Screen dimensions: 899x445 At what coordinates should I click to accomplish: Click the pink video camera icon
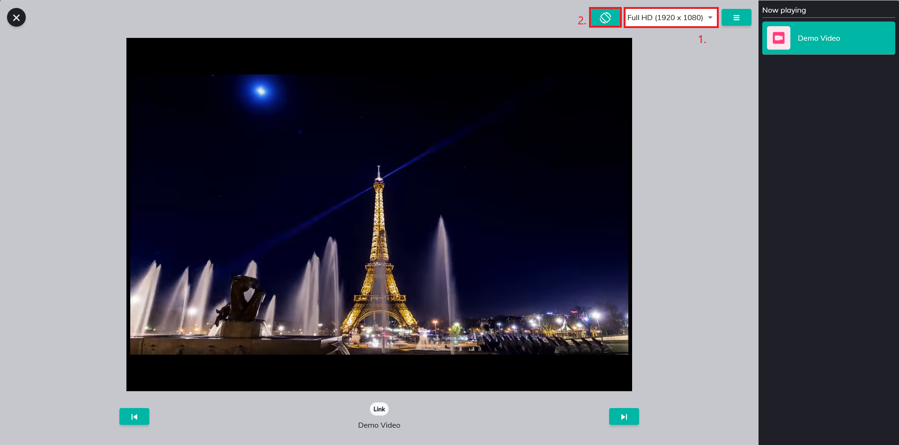[779, 38]
